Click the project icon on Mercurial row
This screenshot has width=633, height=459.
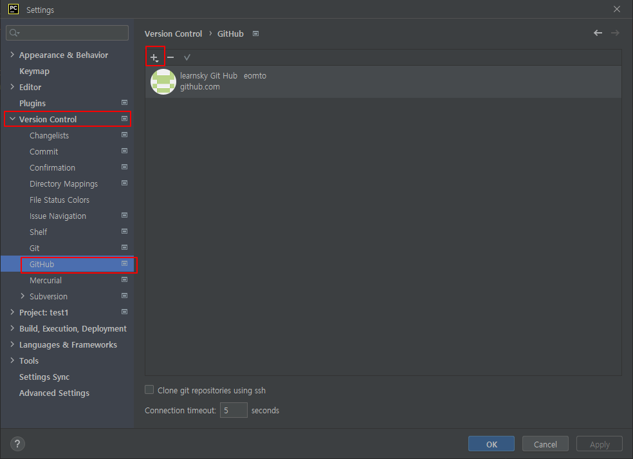point(124,279)
